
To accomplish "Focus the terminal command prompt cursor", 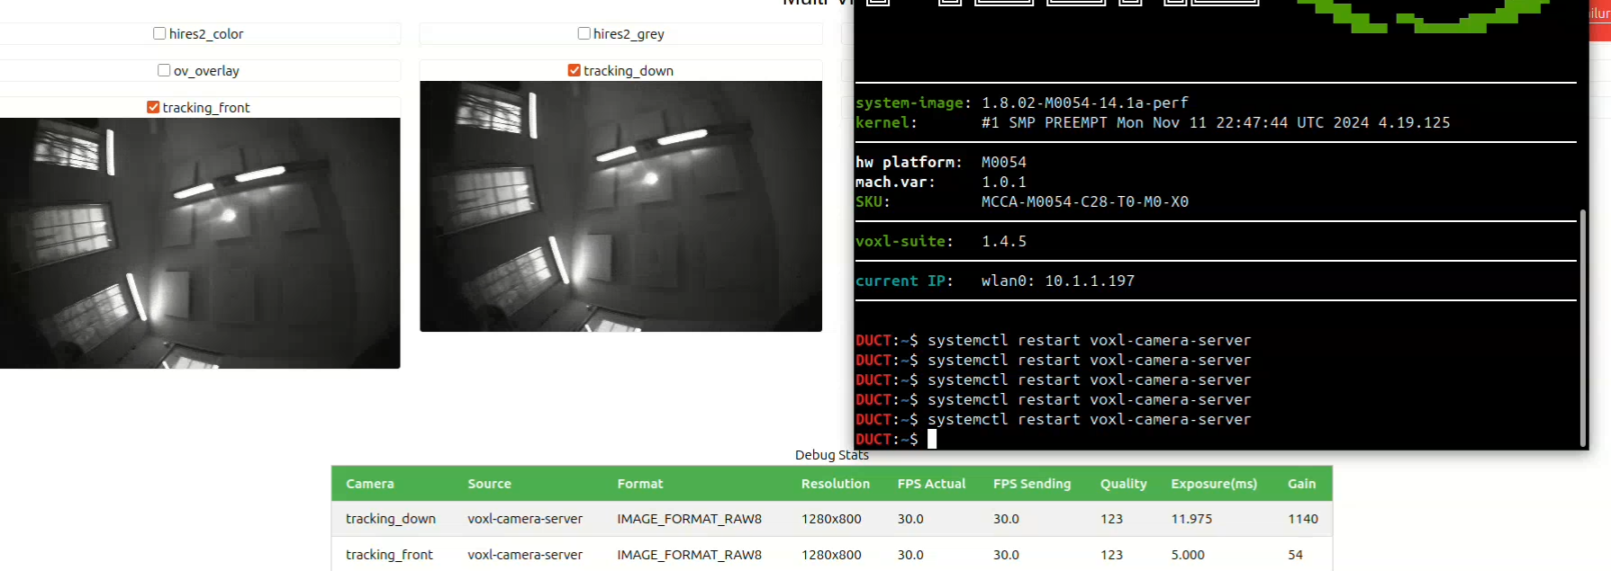I will point(932,439).
